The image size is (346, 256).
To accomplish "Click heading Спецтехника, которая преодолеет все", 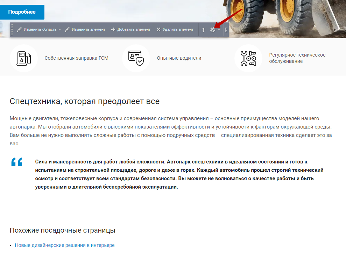I will click(85, 101).
